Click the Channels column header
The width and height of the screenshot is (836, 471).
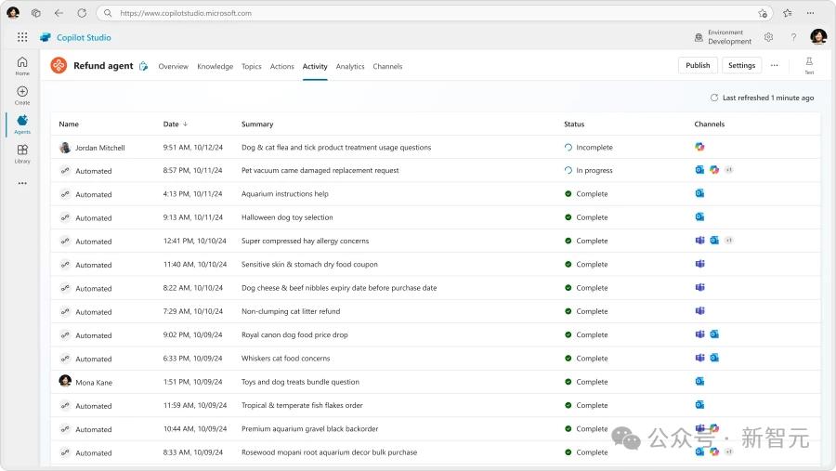click(709, 124)
